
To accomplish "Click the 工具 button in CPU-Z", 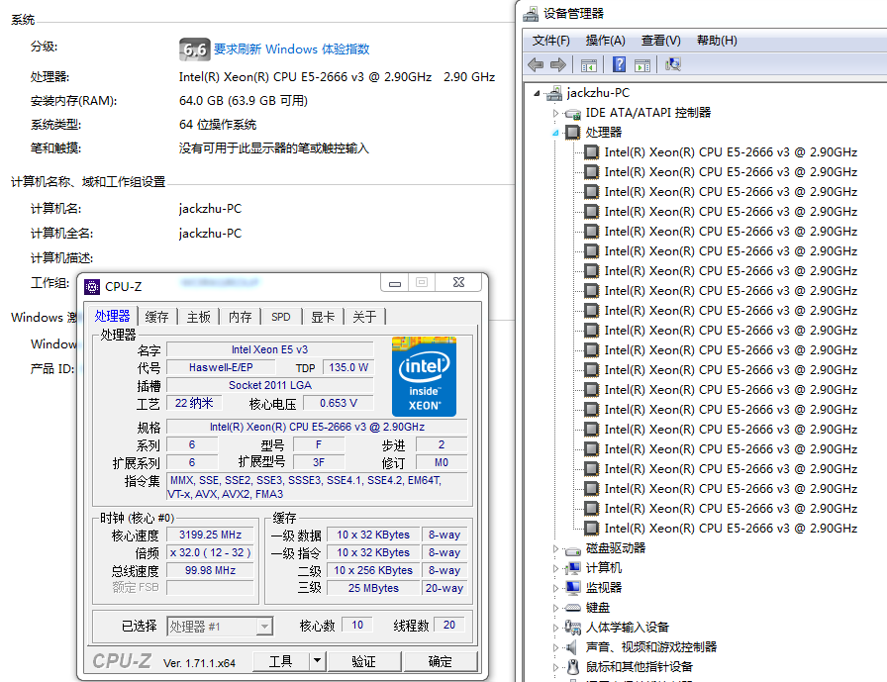I will (281, 660).
